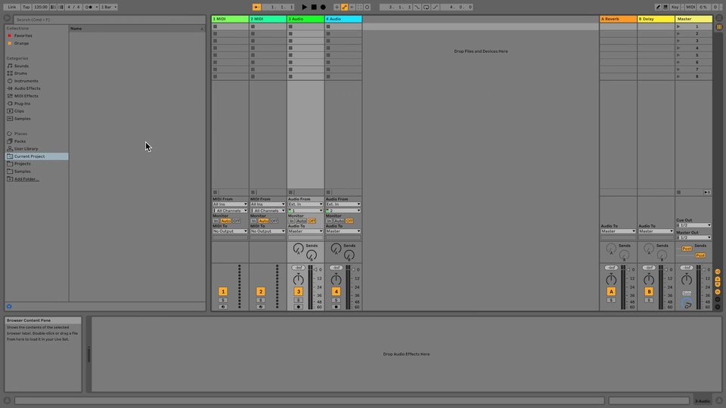Open 4 Audio 'Master' output dropdown

[x=343, y=231]
